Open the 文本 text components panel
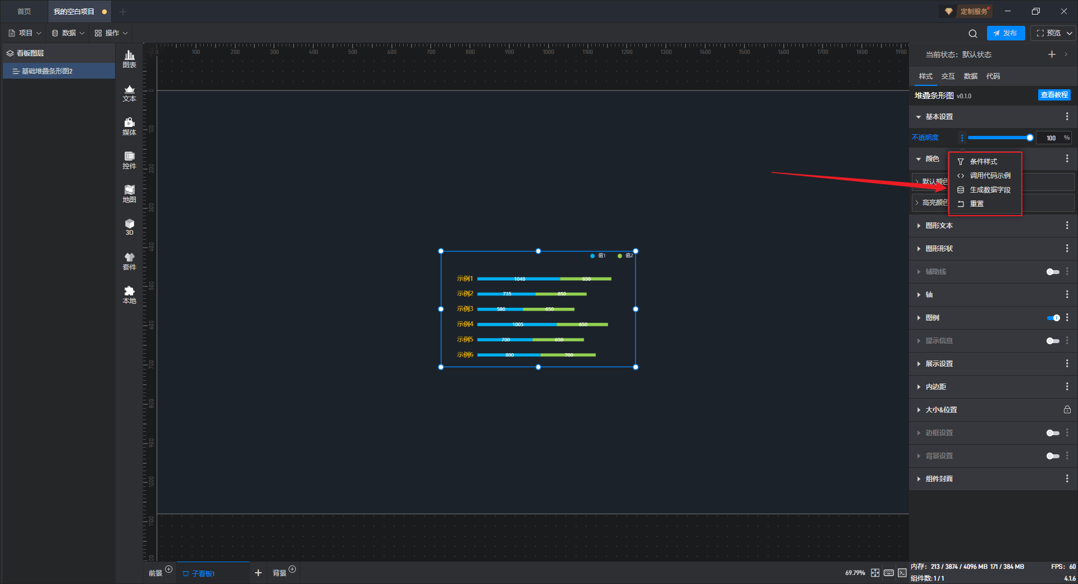The image size is (1078, 584). point(129,93)
